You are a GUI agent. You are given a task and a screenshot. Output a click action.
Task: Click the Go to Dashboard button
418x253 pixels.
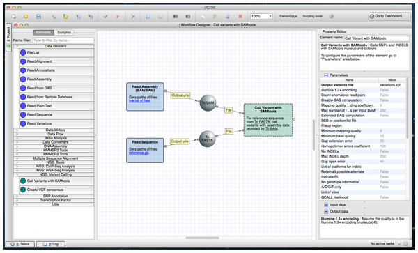(x=389, y=16)
